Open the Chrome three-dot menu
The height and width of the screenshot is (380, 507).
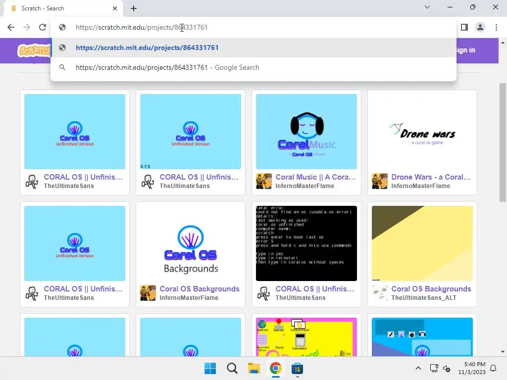496,27
